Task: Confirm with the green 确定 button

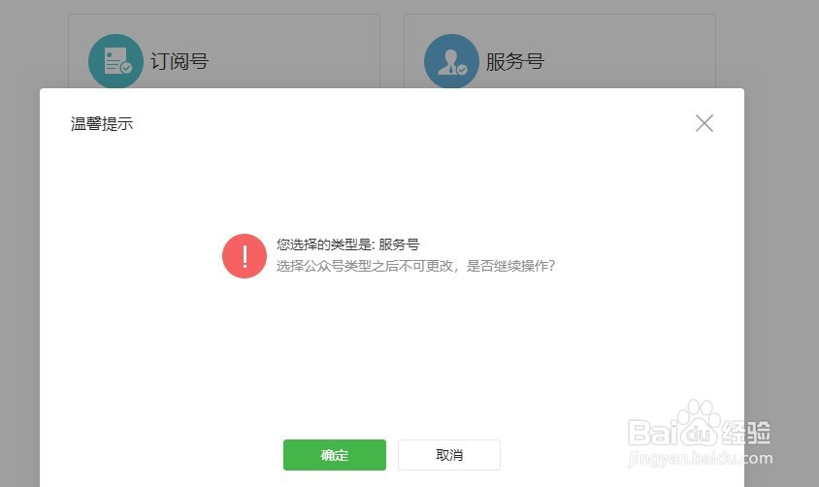Action: (x=334, y=455)
